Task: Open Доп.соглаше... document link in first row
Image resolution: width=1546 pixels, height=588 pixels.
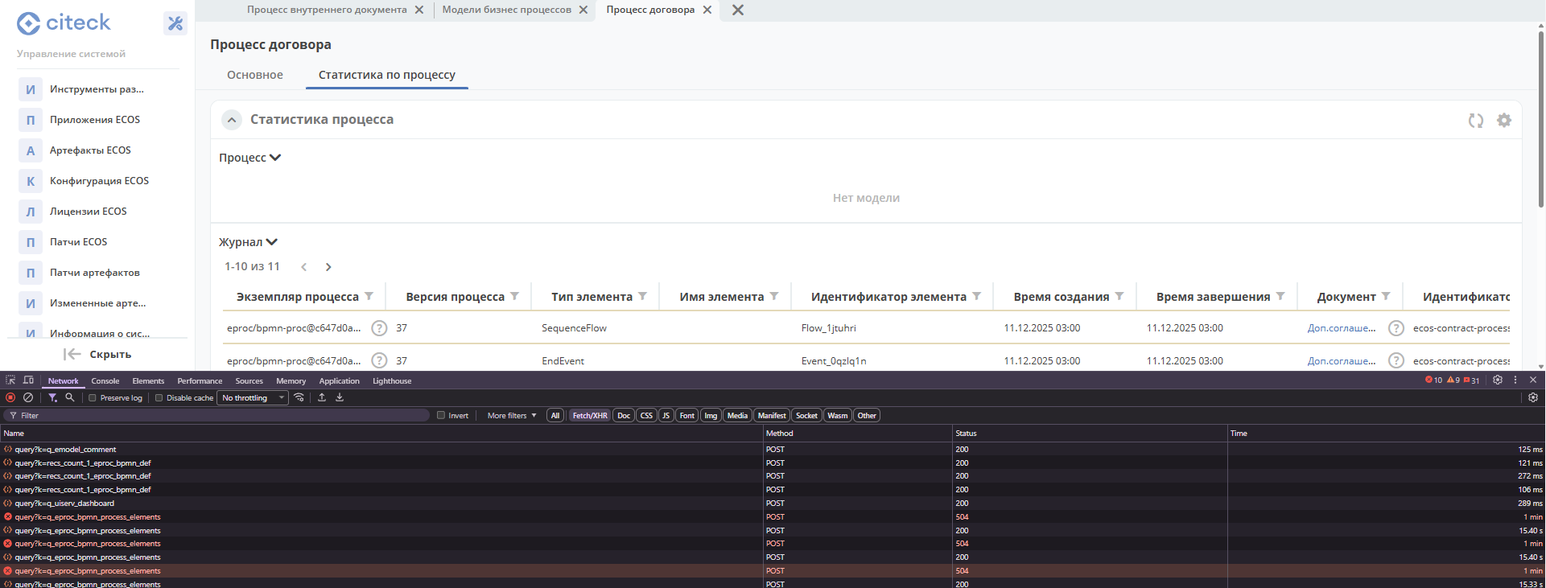Action: tap(1341, 328)
